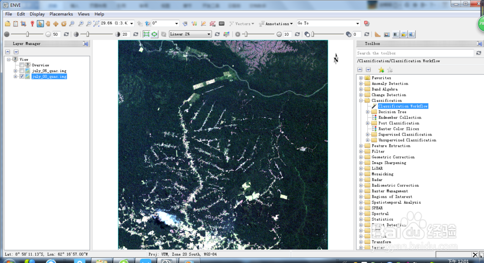This screenshot has height=263, width=484.
Task: Click the transparency slider handle
Action: tap(313, 34)
